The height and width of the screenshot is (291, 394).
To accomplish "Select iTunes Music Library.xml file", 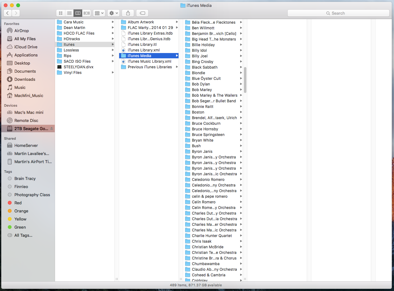I will click(149, 61).
